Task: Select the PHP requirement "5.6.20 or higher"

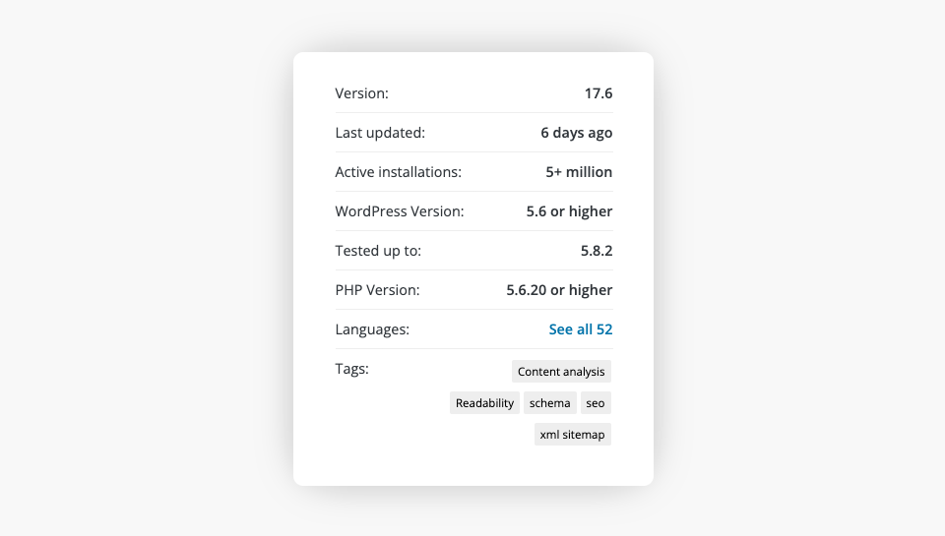Action: (559, 290)
